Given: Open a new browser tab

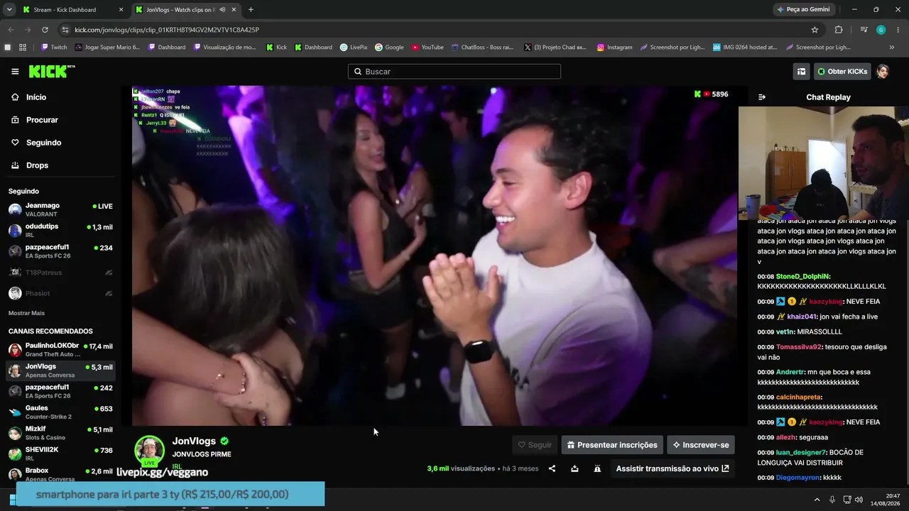Looking at the screenshot, I should pos(251,10).
